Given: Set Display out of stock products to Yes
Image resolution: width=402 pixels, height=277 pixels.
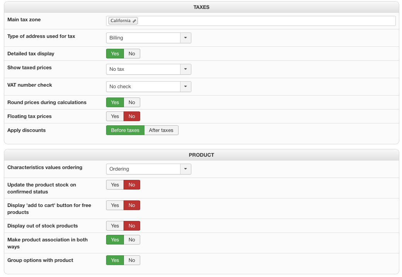Looking at the screenshot, I should click(115, 226).
